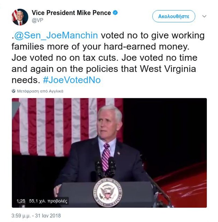
Task: Open the 3:59 μ.μ. - 31 Ιαν 2018 timestamp
Action: click(x=36, y=216)
